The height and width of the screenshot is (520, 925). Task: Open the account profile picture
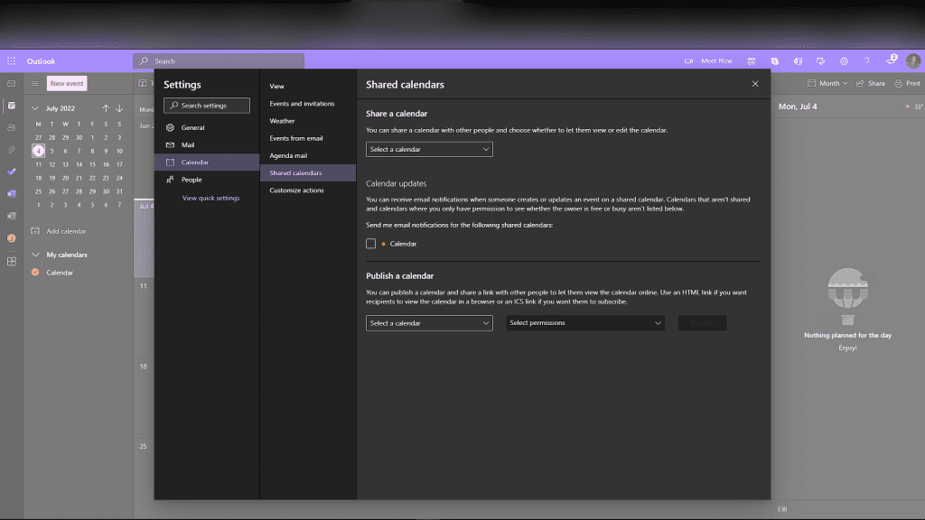coord(912,60)
